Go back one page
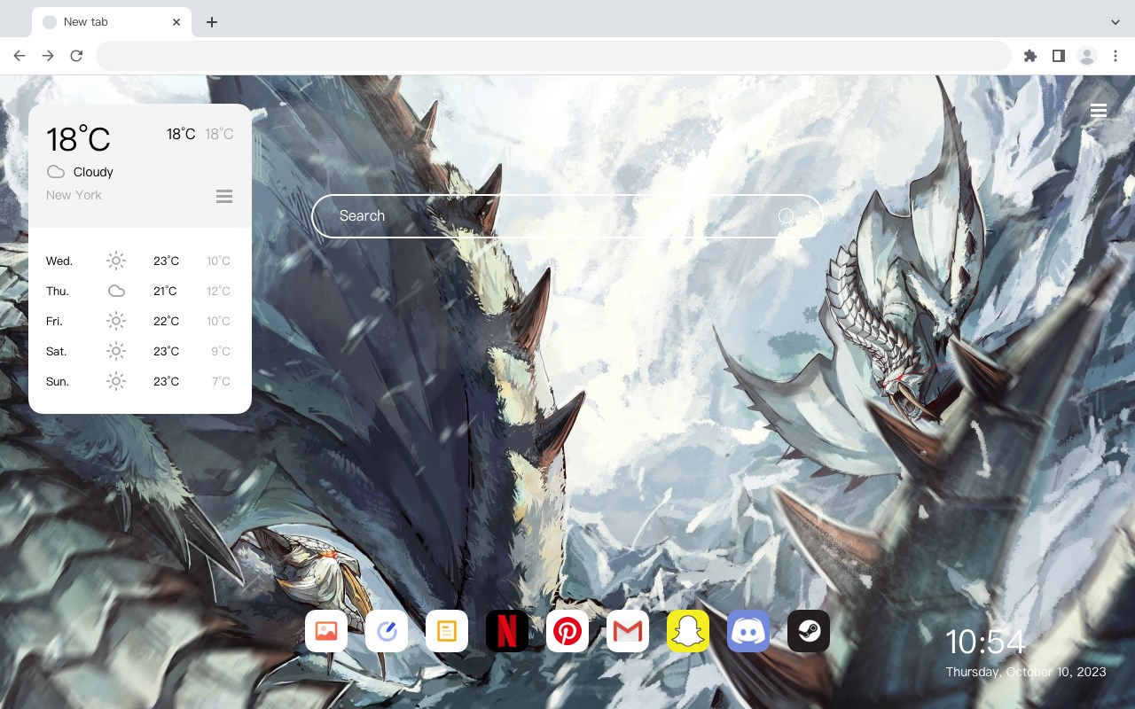Image resolution: width=1135 pixels, height=709 pixels. [20, 56]
